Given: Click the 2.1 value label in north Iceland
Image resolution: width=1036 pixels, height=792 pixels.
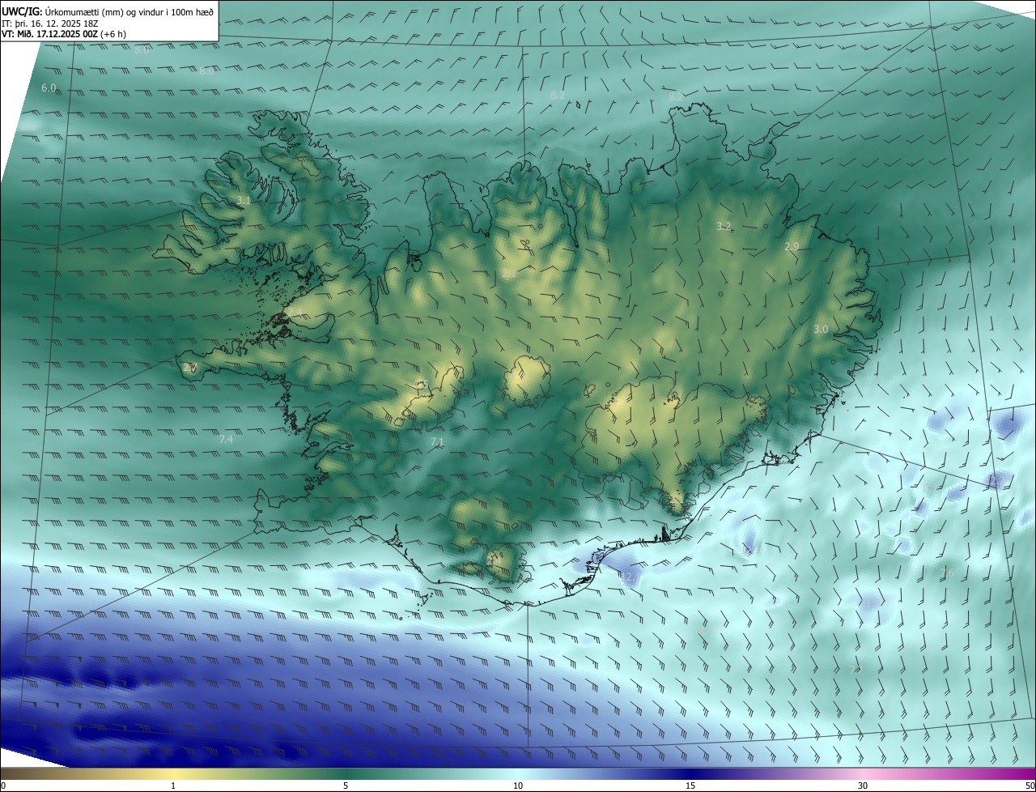Looking at the screenshot, I should click(x=509, y=275).
